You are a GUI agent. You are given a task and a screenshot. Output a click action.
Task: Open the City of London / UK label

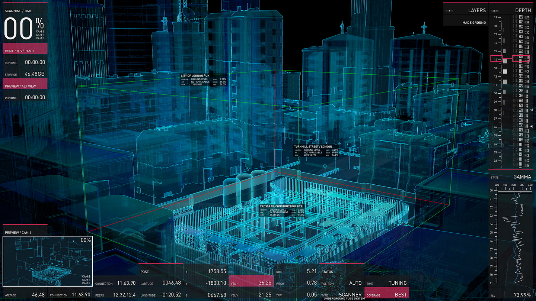[203, 80]
